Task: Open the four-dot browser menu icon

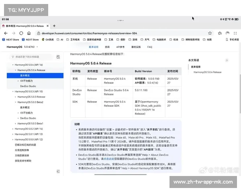Action: pos(235,33)
